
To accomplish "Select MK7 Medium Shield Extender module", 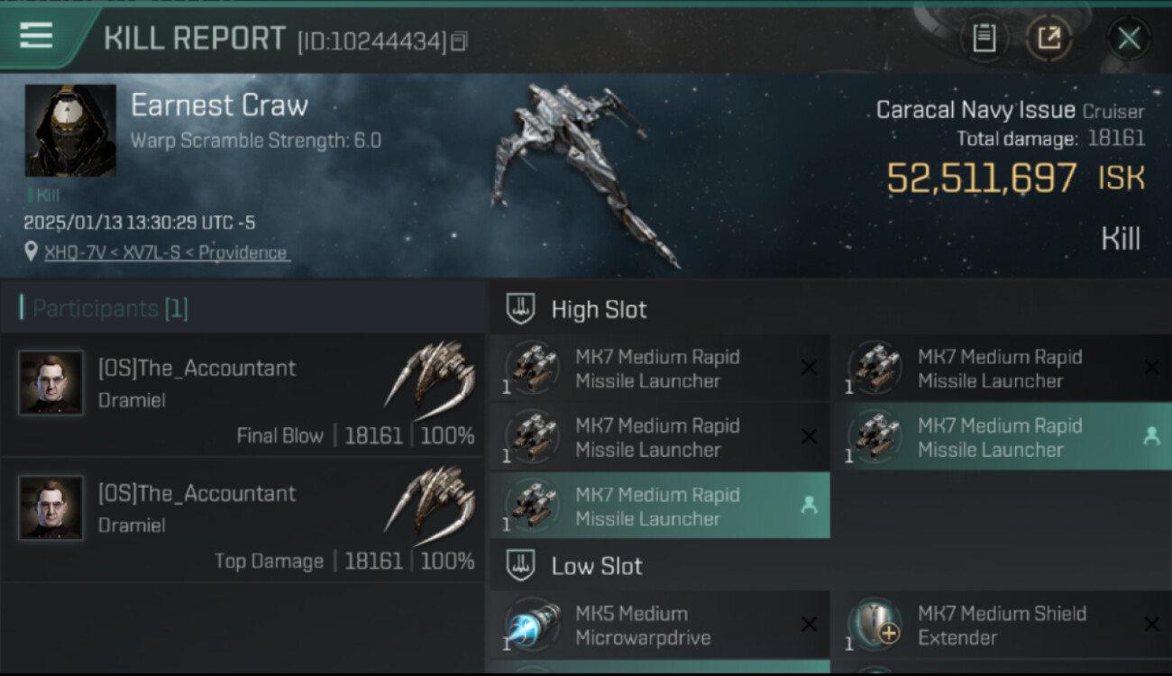I will coord(1001,626).
